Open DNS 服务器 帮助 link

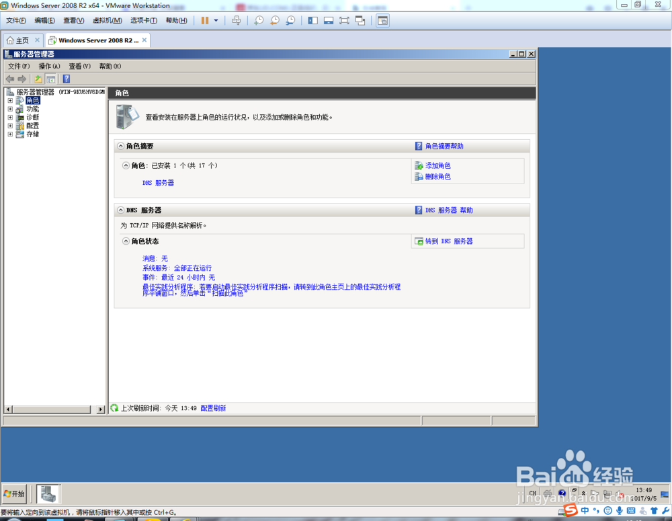coord(449,210)
